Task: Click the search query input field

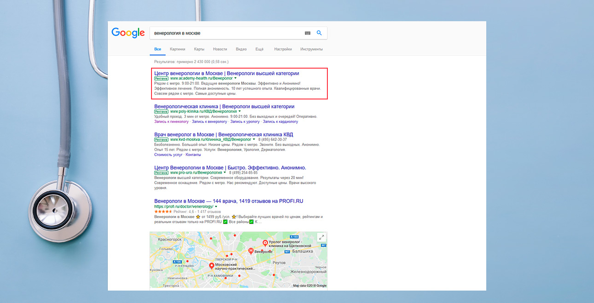Action: 226,33
